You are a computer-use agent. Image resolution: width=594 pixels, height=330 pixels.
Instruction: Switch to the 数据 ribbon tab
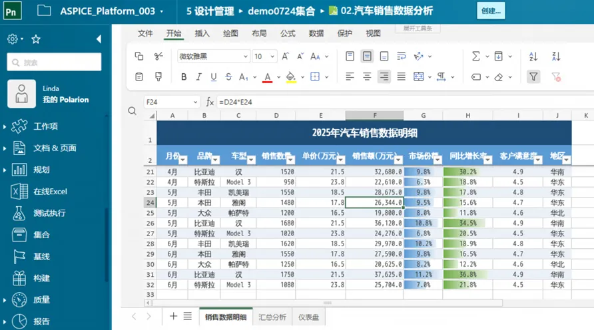316,33
